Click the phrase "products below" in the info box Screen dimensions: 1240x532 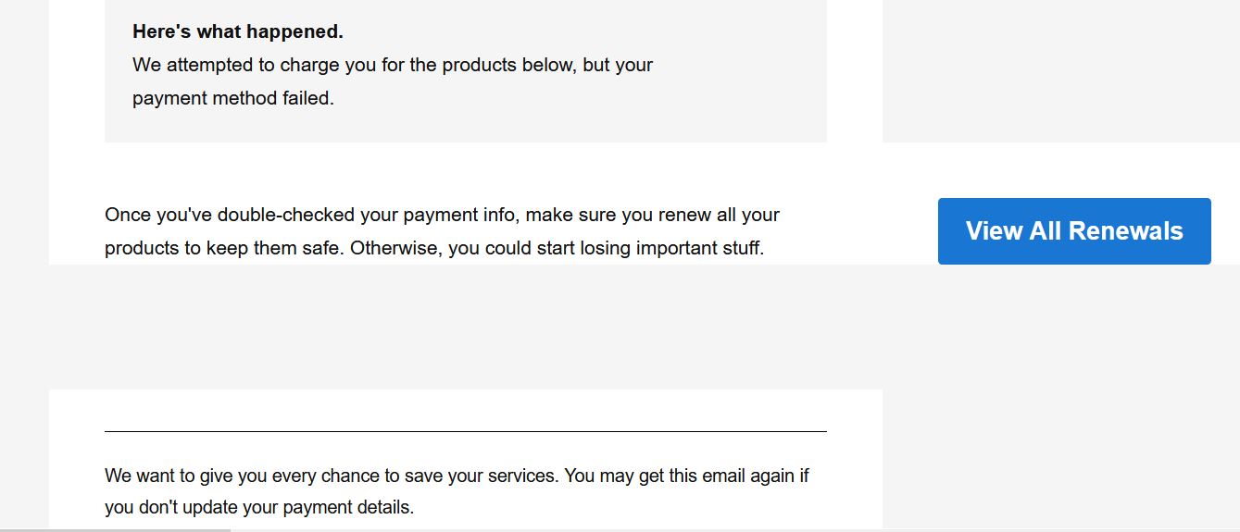(x=512, y=66)
